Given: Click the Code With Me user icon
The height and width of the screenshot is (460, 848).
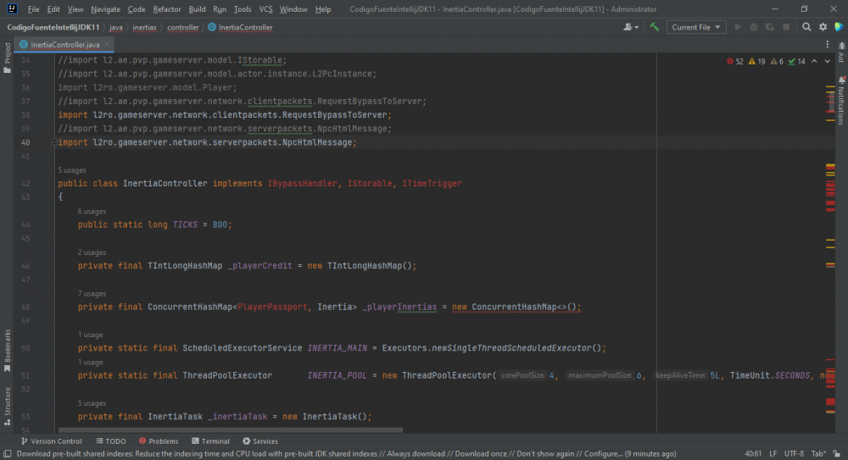Looking at the screenshot, I should 629,27.
